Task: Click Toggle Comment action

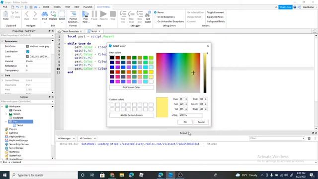Action: (x=216, y=12)
